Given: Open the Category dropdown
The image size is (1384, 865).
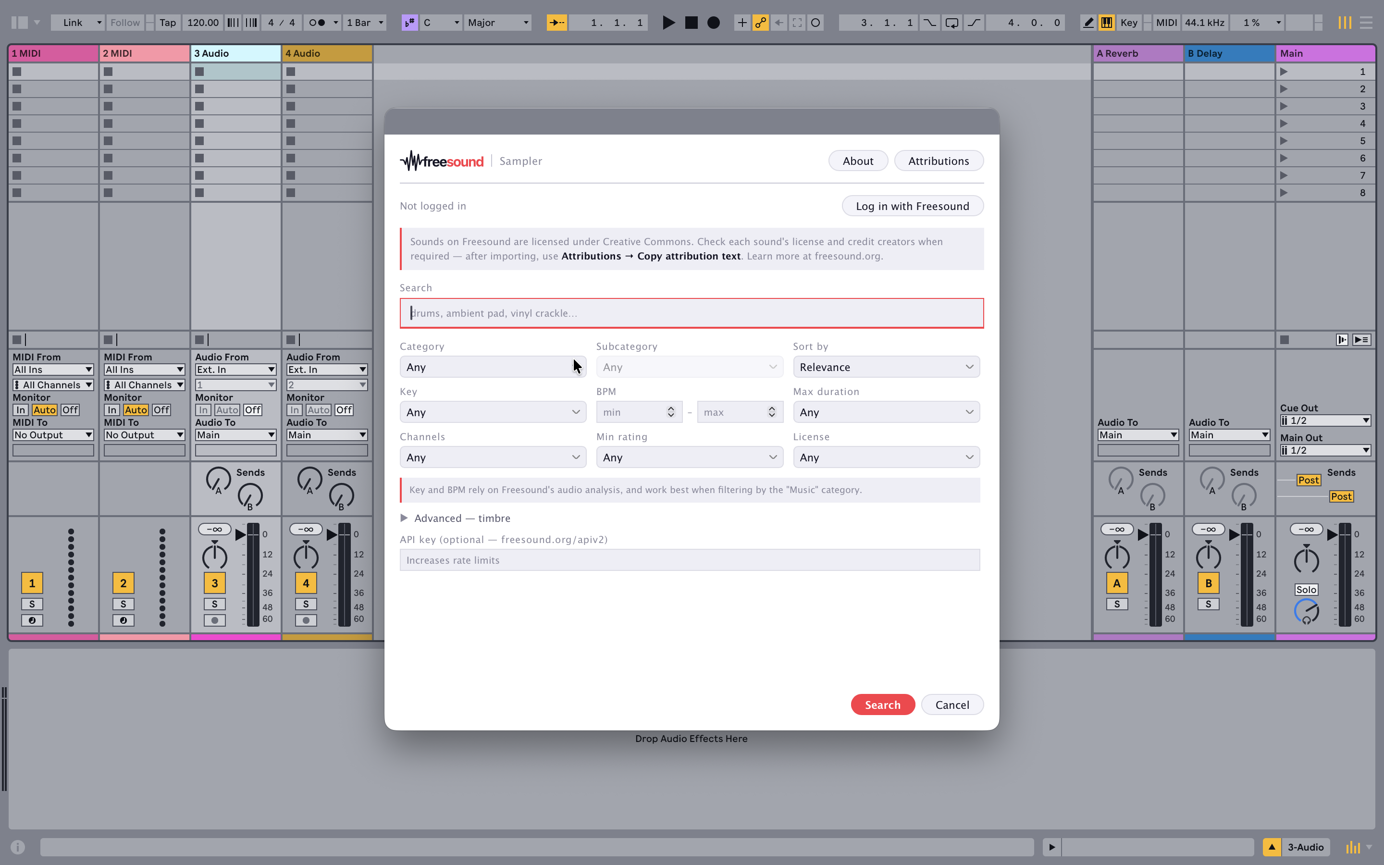Looking at the screenshot, I should coord(493,367).
